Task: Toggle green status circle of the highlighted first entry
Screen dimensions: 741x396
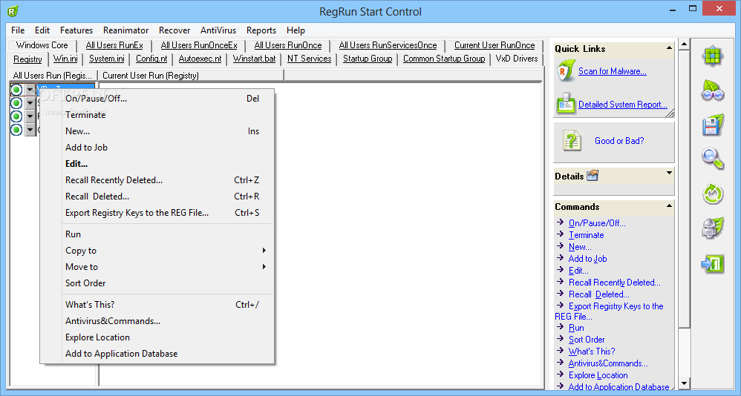Action: coord(16,90)
